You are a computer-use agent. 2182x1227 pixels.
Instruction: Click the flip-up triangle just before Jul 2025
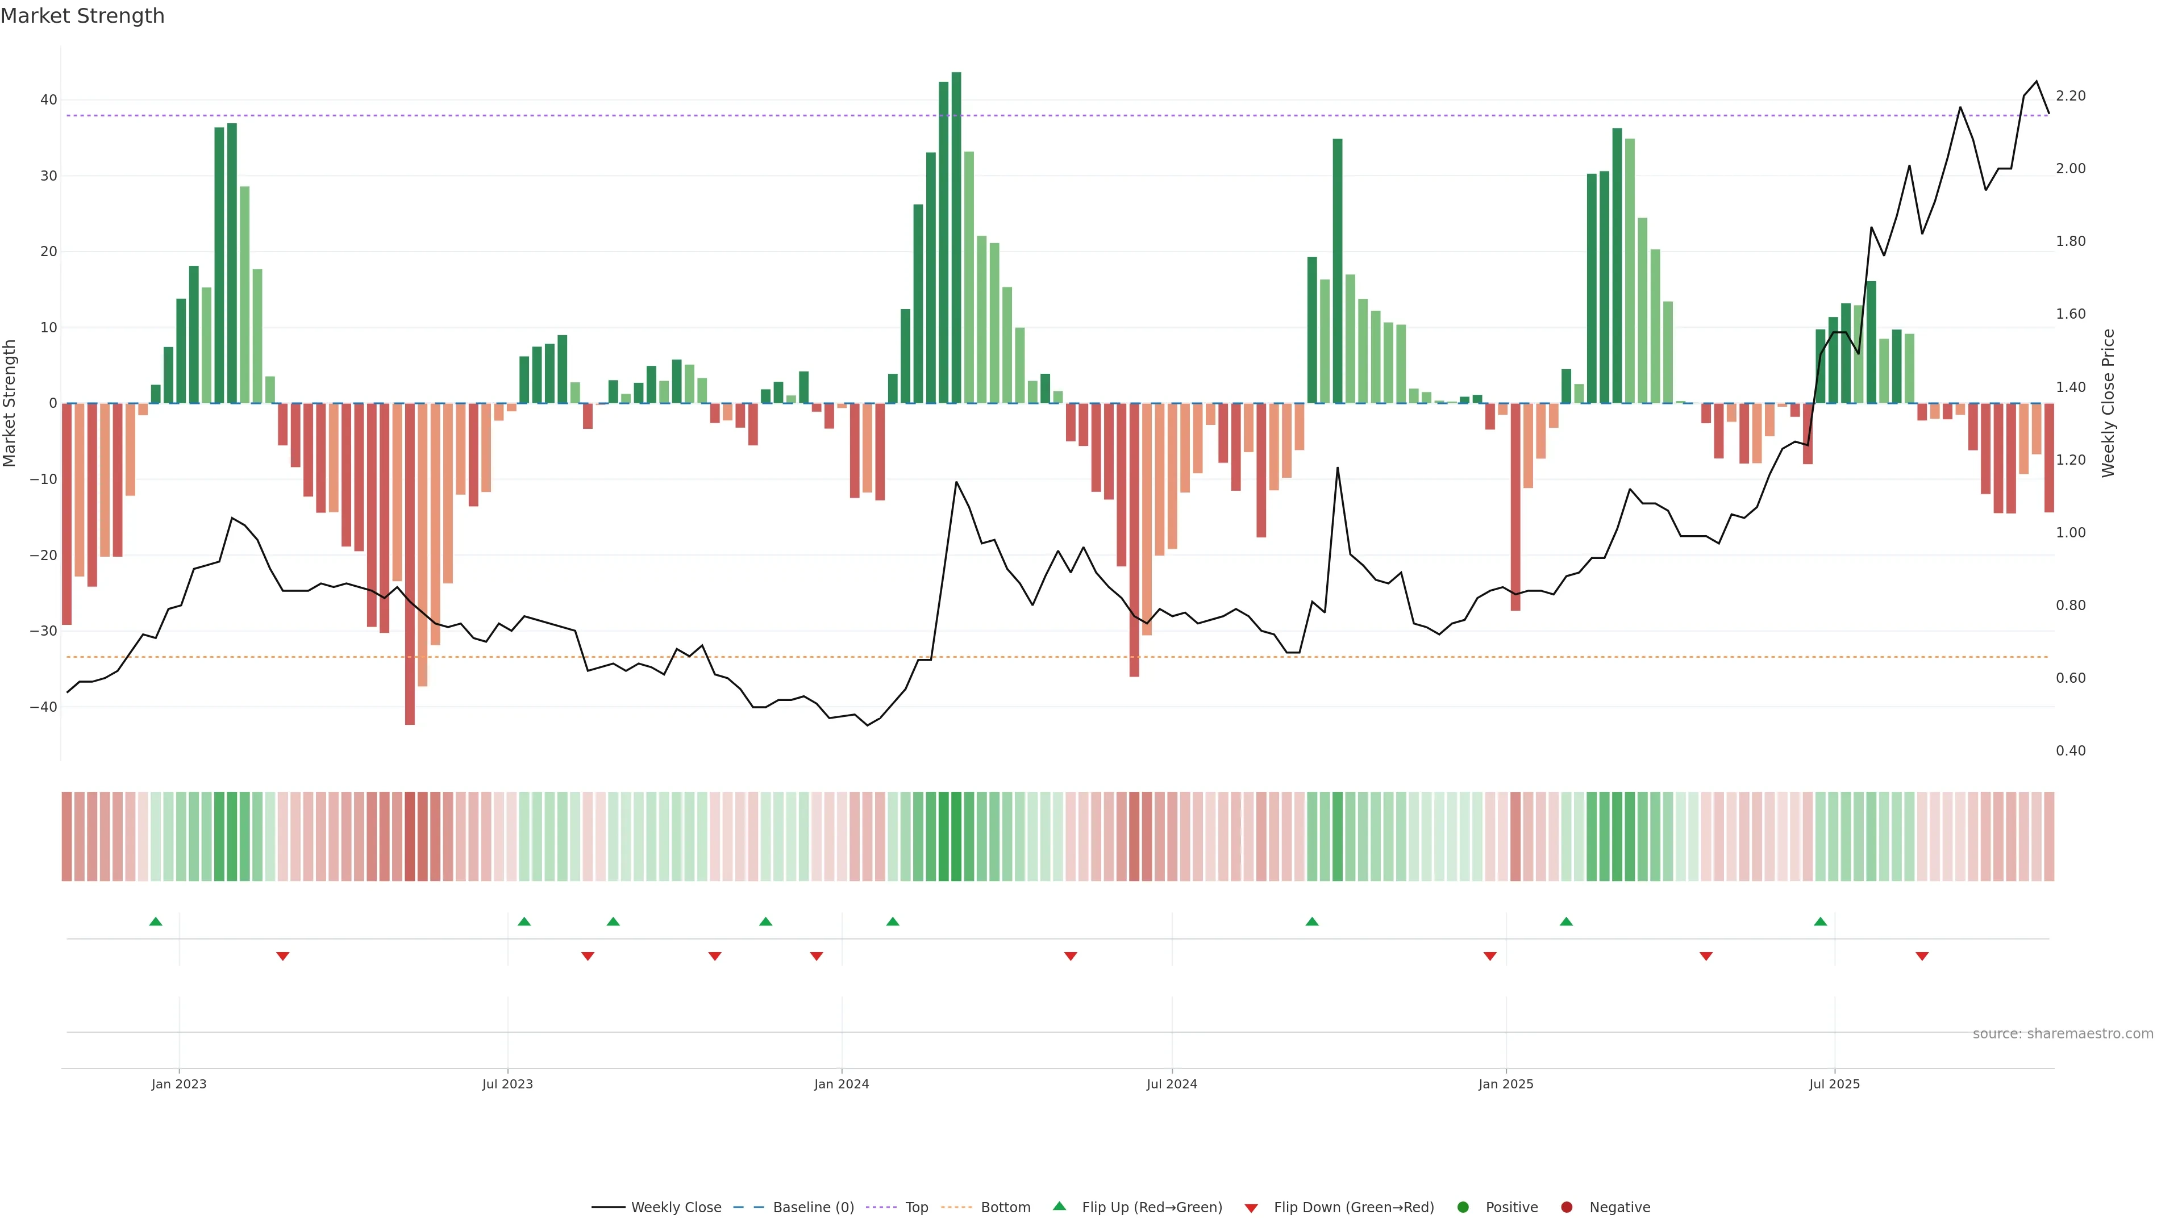point(1820,921)
